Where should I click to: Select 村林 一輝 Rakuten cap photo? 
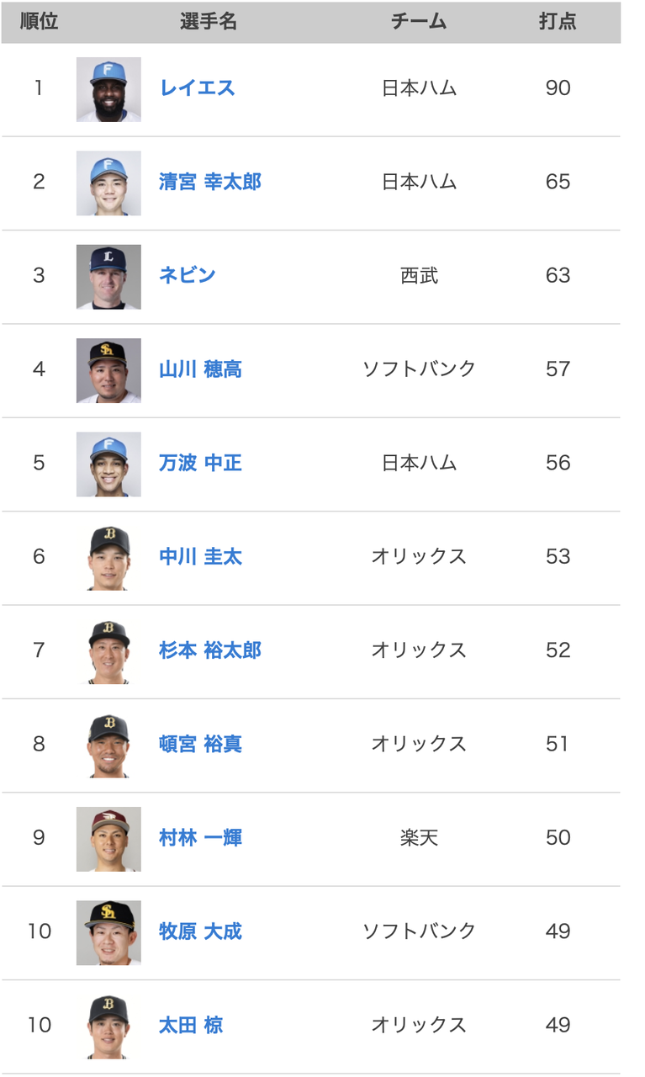pyautogui.click(x=108, y=839)
